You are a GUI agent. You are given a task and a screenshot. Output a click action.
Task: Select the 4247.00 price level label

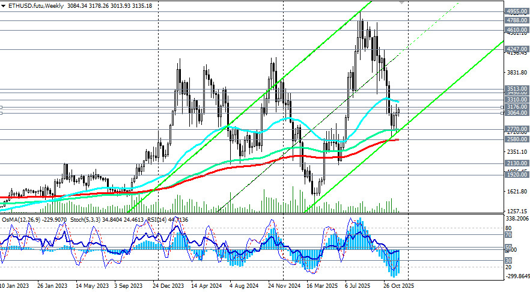click(x=517, y=49)
